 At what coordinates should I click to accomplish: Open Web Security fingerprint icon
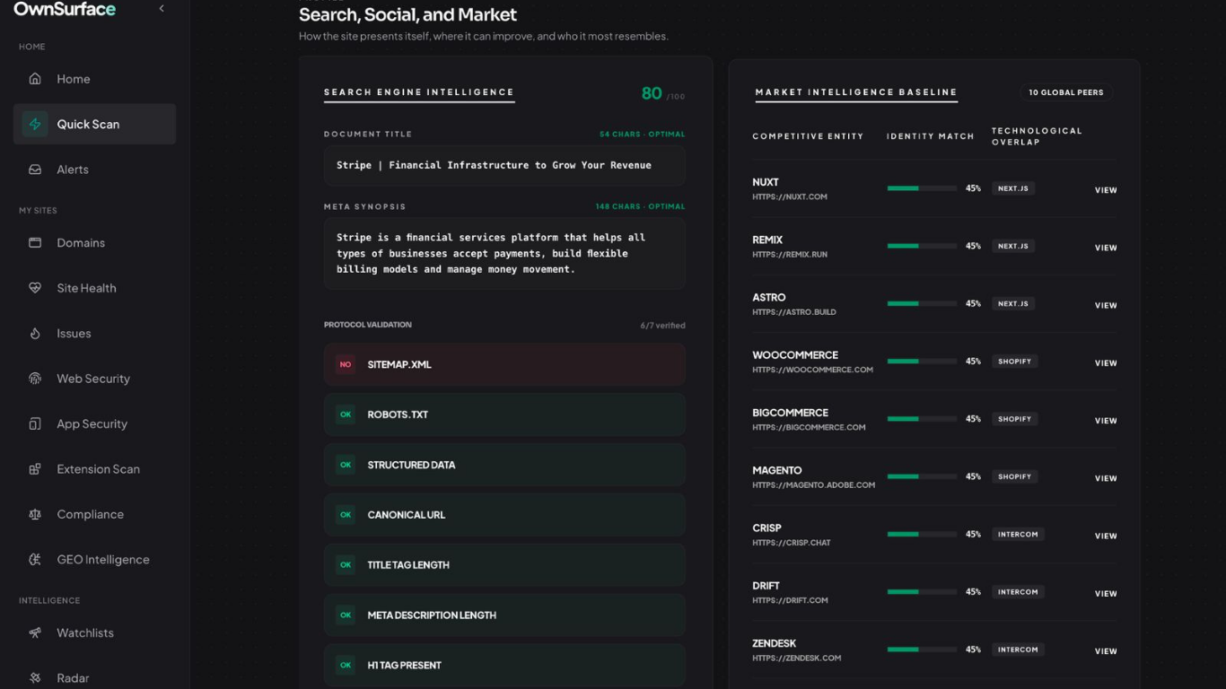coord(35,379)
